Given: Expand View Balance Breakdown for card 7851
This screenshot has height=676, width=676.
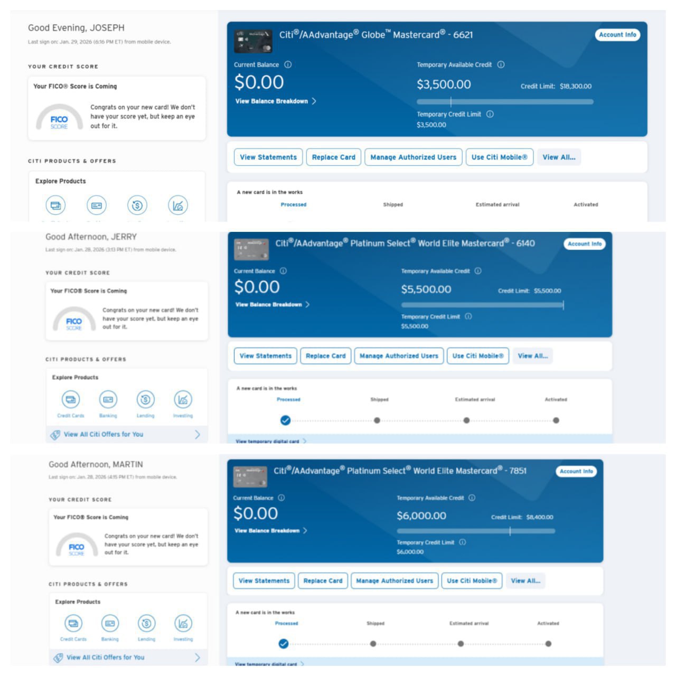Looking at the screenshot, I should point(270,531).
